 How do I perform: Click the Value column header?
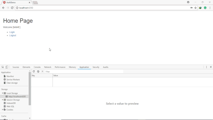(133, 75)
